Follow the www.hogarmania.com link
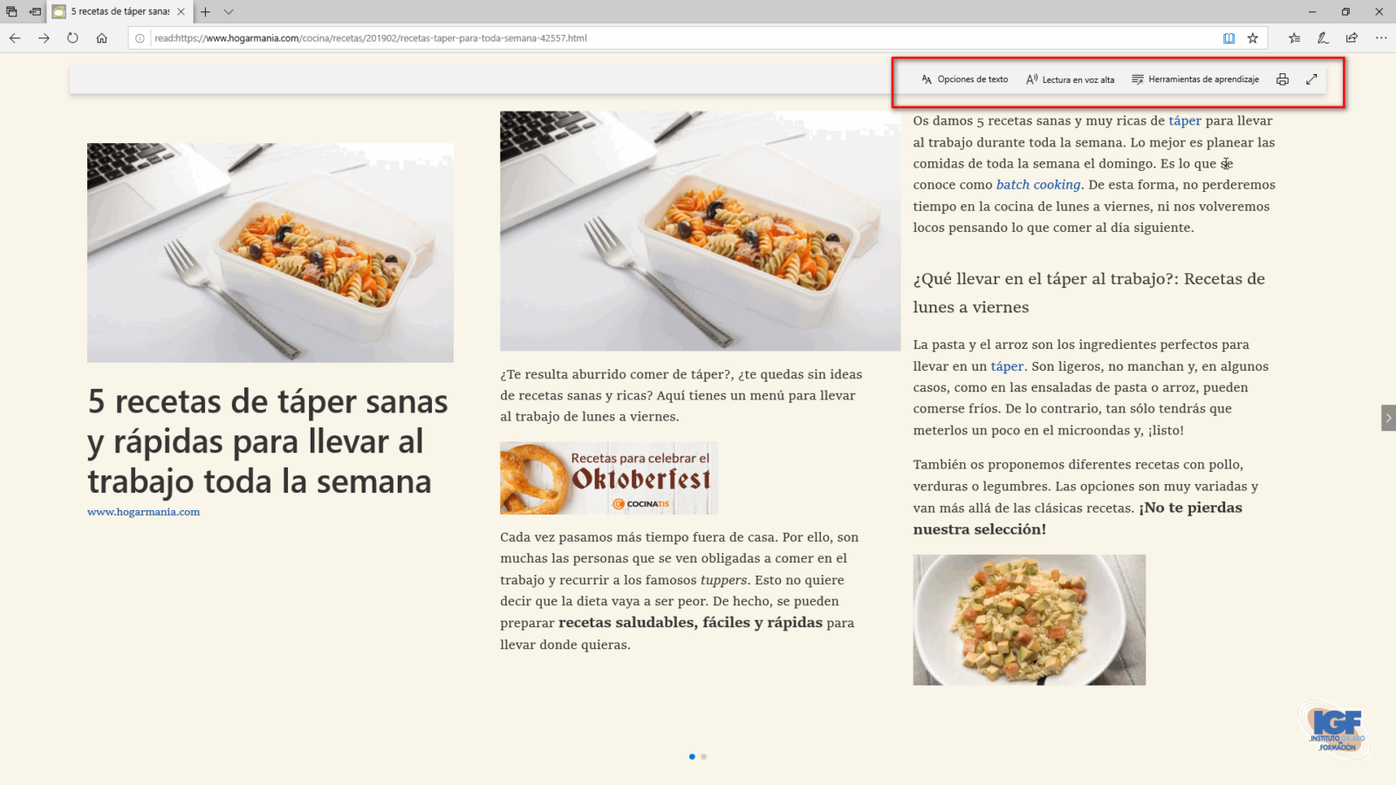This screenshot has height=785, width=1396. (x=143, y=512)
